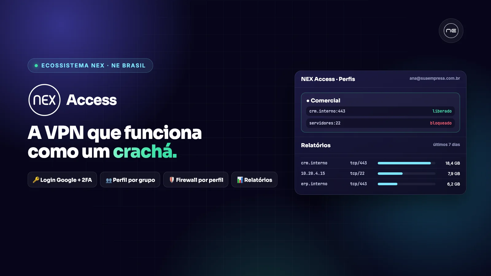Click the 10.20.4.15 traffic progress bar

(407, 174)
